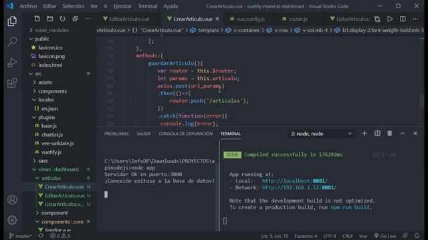Screen dimensions: 428x240
Task: Click Go Live in status bar
Action: (385, 236)
